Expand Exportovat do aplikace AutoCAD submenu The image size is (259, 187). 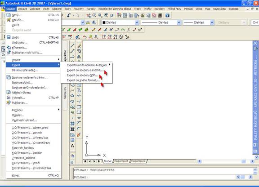click(86, 65)
